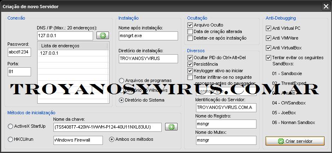Click the Nome da chave field
332x153 pixels.
coord(107,127)
